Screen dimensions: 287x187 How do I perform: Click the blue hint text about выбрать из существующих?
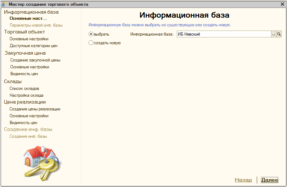pos(160,25)
